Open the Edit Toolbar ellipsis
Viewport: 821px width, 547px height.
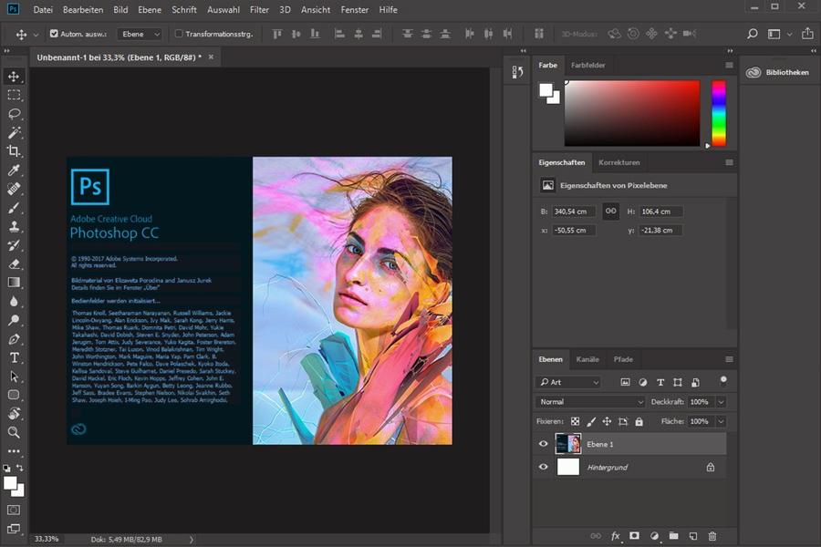pyautogui.click(x=14, y=450)
